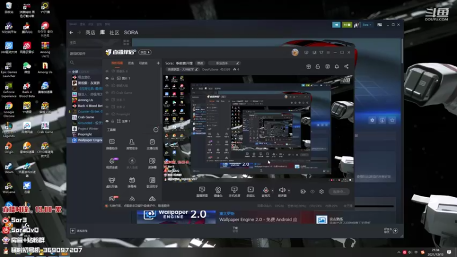Open Steam SORA profile tab
457x257 pixels.
click(x=131, y=33)
